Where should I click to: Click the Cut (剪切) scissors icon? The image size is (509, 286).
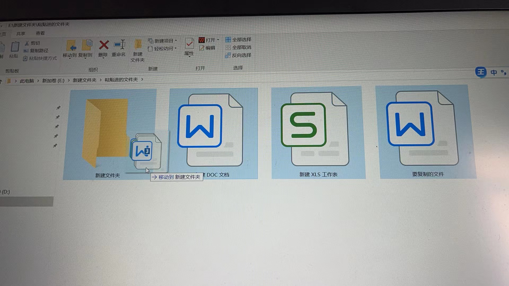tap(27, 43)
